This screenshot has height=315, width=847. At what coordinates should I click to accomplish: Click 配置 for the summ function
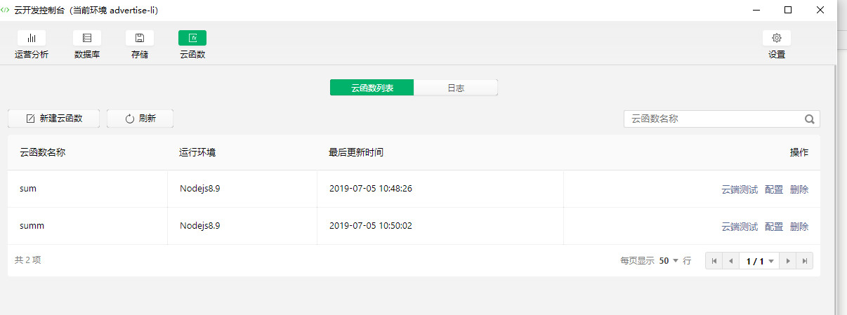coord(774,227)
